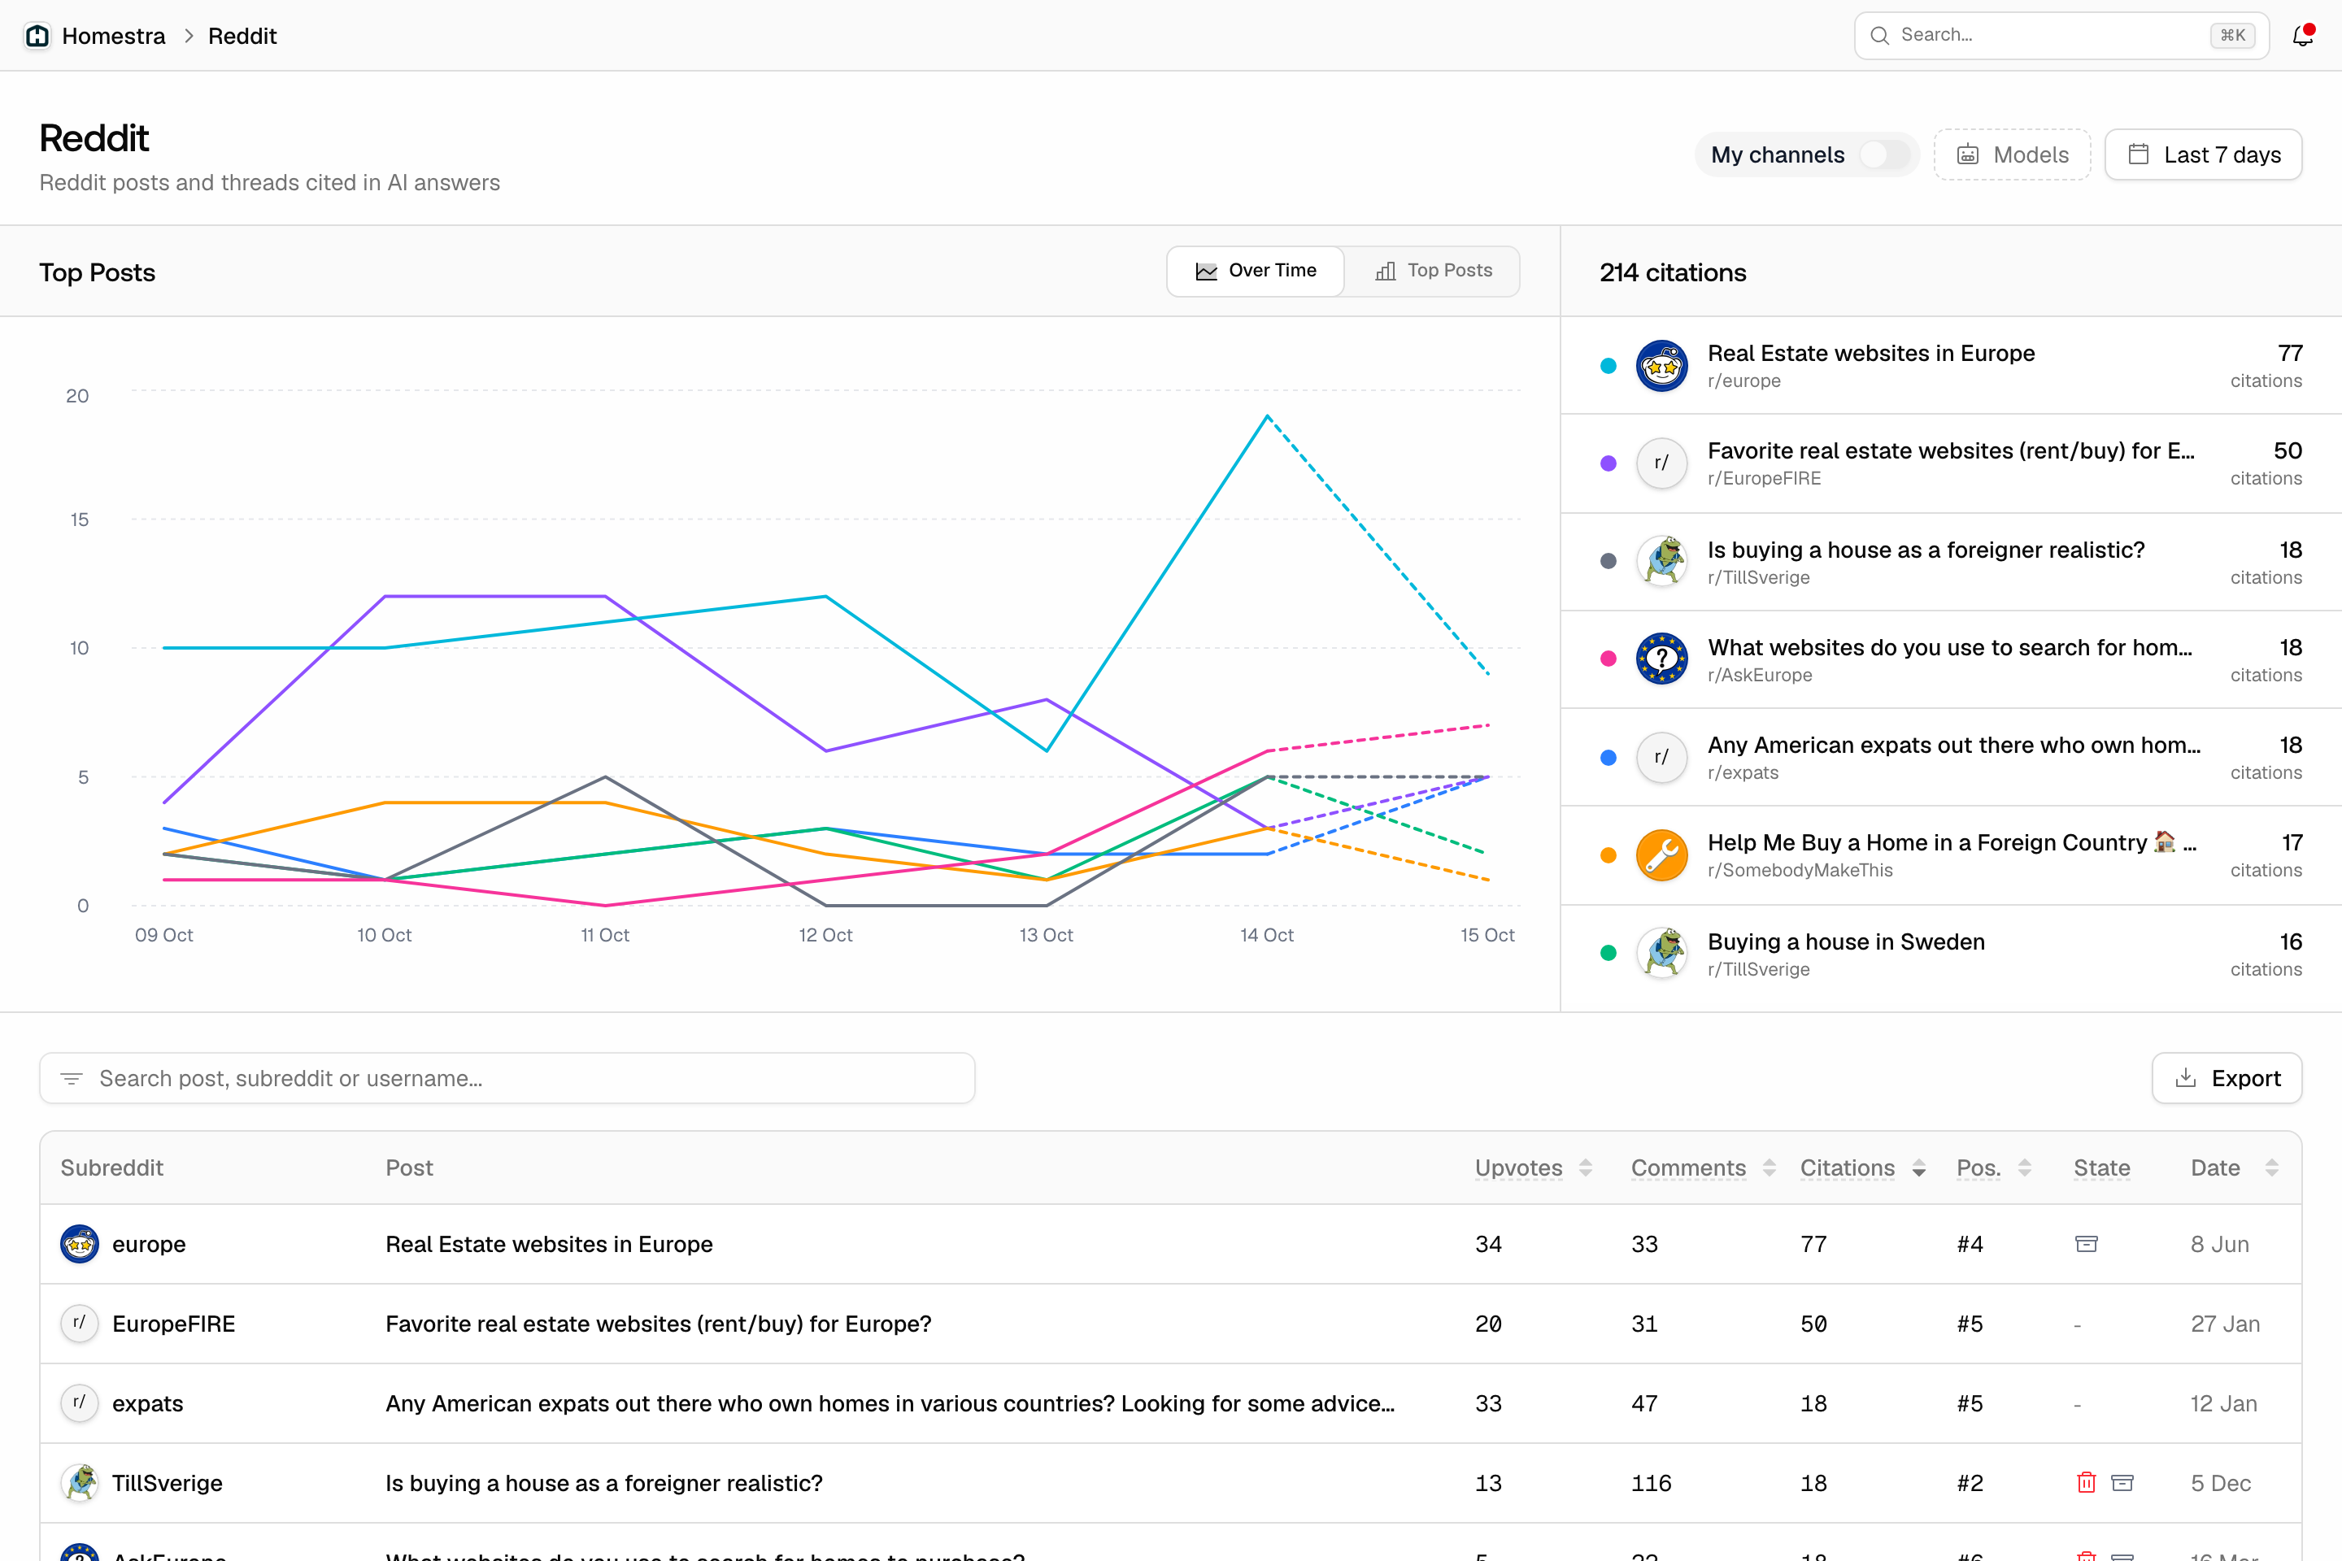The image size is (2342, 1561).
Task: Click the SomebodyMakeThis wrench avatar
Action: [1661, 855]
